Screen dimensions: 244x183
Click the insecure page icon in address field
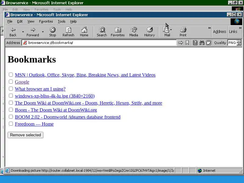click(x=25, y=43)
